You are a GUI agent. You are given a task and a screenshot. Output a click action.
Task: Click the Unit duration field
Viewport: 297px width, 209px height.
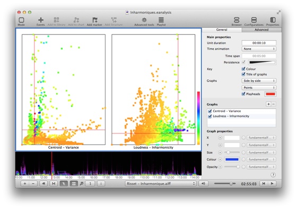point(259,43)
